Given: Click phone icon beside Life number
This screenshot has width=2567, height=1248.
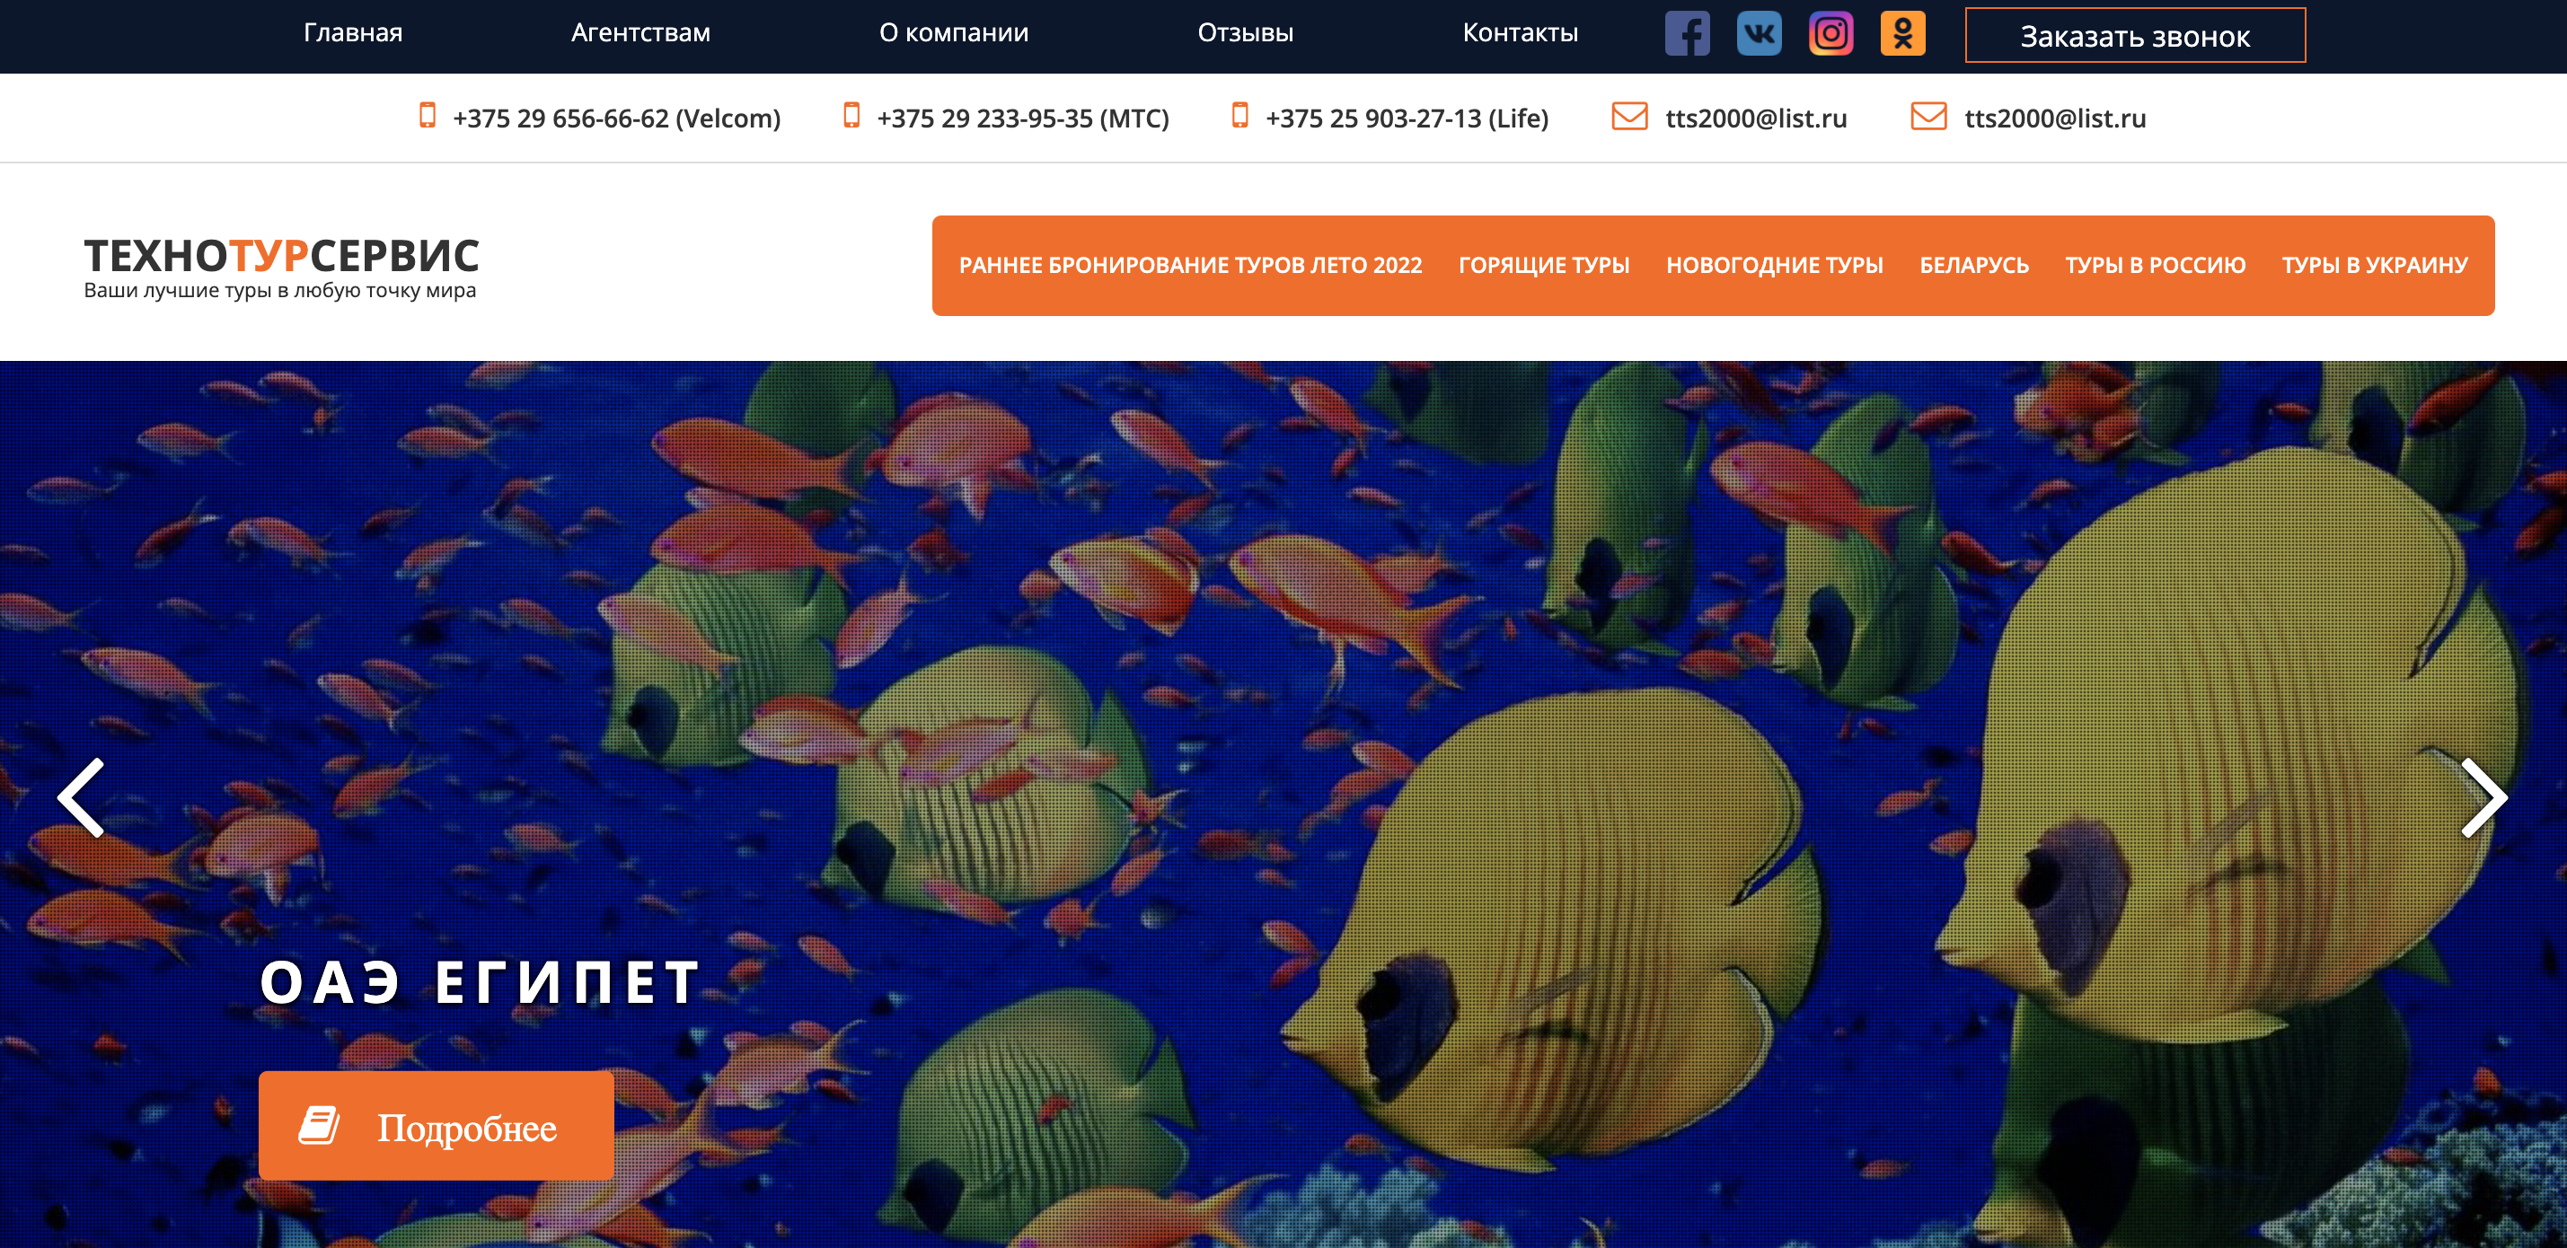Looking at the screenshot, I should (x=1239, y=116).
